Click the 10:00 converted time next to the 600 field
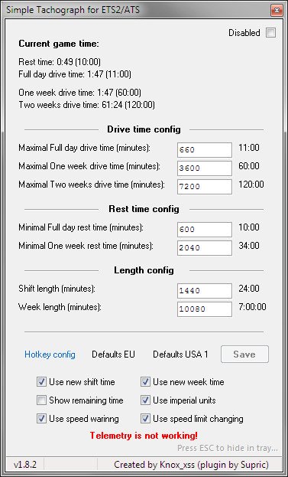 tap(249, 227)
